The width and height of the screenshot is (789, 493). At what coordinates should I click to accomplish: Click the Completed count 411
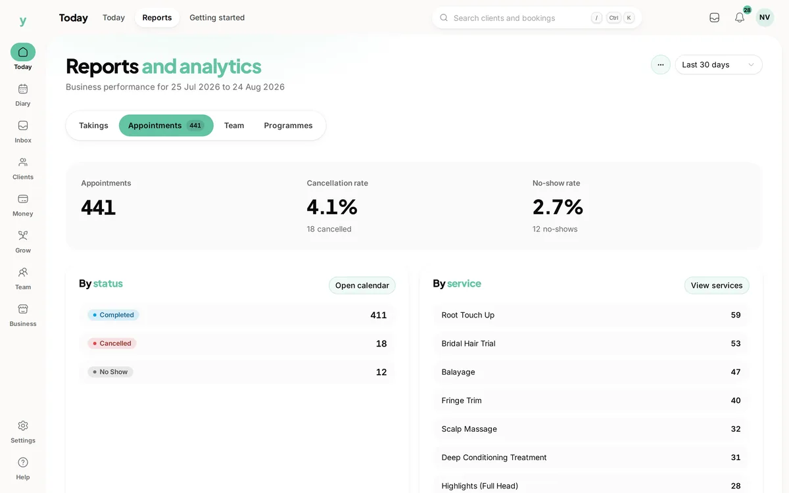point(379,315)
